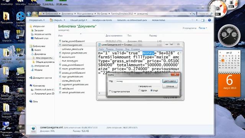Jump to 'My Games' in the address breadcrumb

click(x=102, y=14)
